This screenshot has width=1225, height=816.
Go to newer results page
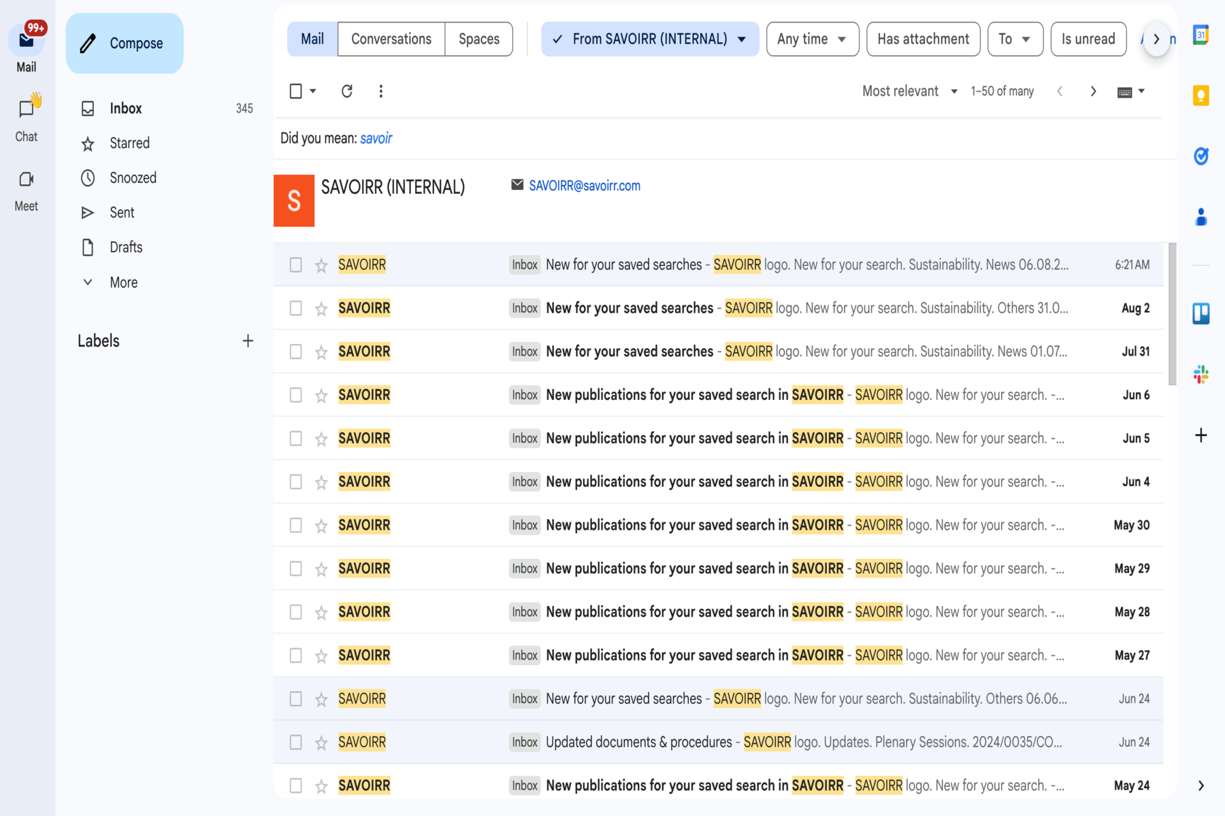1060,91
